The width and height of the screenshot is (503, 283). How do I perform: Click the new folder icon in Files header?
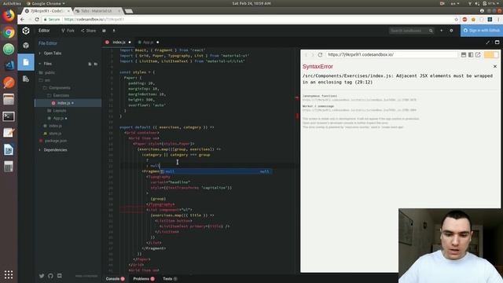point(96,64)
